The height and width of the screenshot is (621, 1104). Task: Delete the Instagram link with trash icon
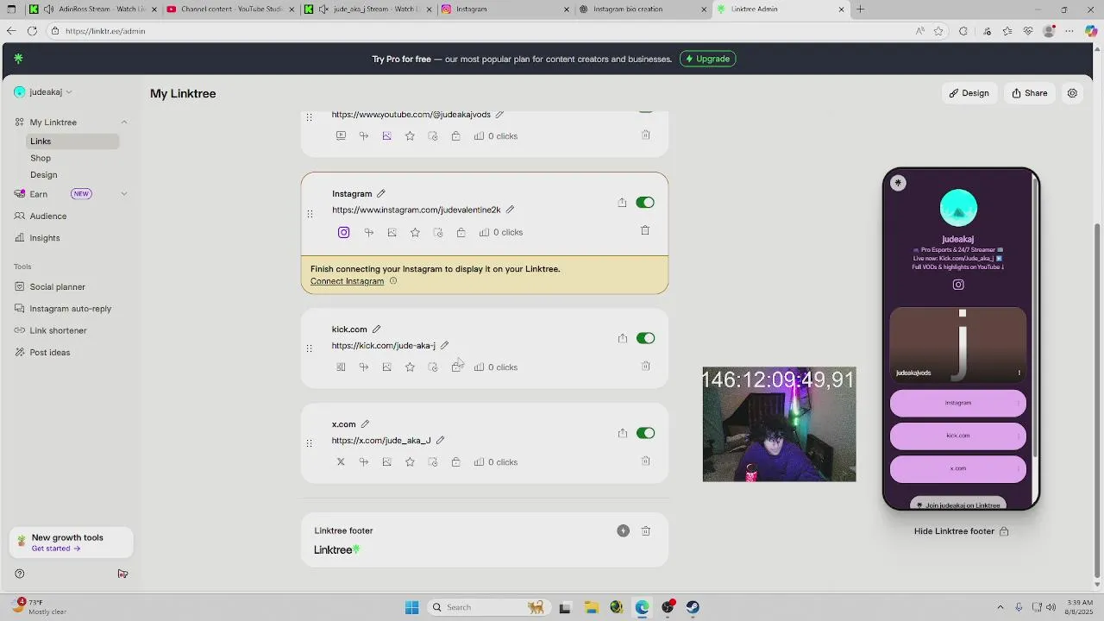click(645, 230)
